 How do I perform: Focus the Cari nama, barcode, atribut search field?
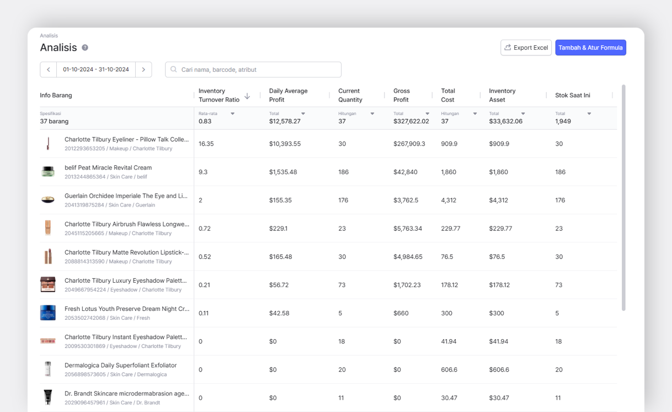(253, 70)
